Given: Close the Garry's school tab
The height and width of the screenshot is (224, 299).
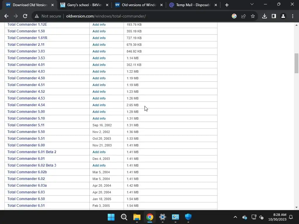Looking at the screenshot, I should [x=107, y=5].
